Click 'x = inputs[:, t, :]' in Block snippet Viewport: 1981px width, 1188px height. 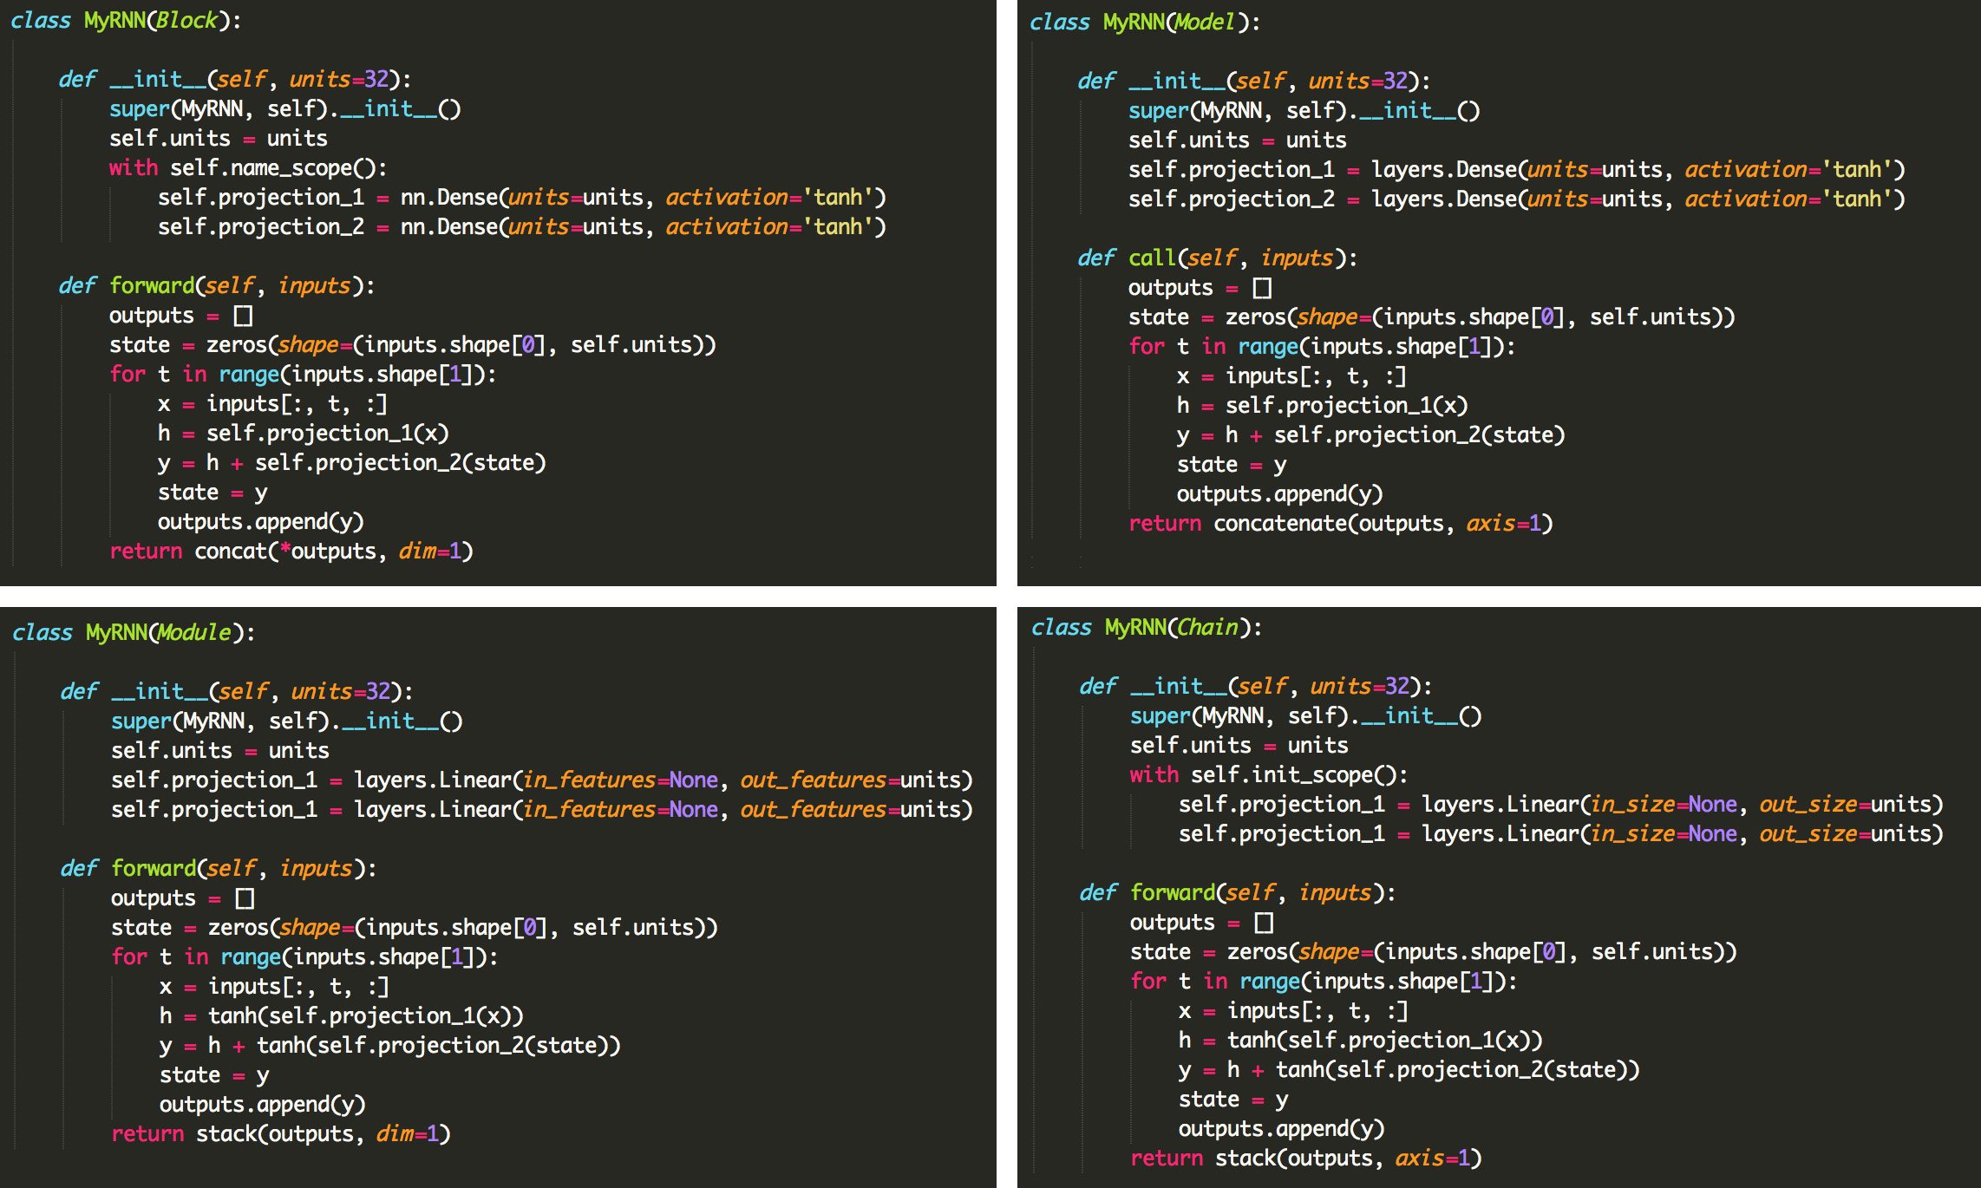tap(273, 404)
